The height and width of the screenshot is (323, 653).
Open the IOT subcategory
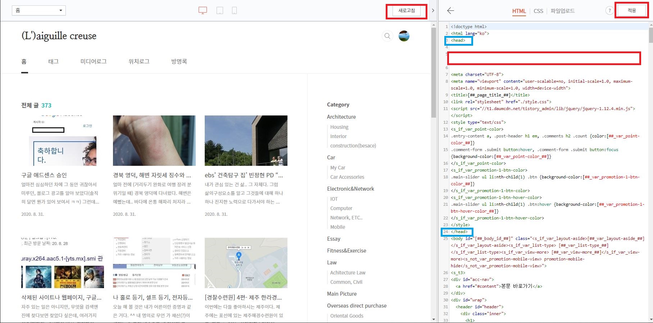tap(334, 199)
